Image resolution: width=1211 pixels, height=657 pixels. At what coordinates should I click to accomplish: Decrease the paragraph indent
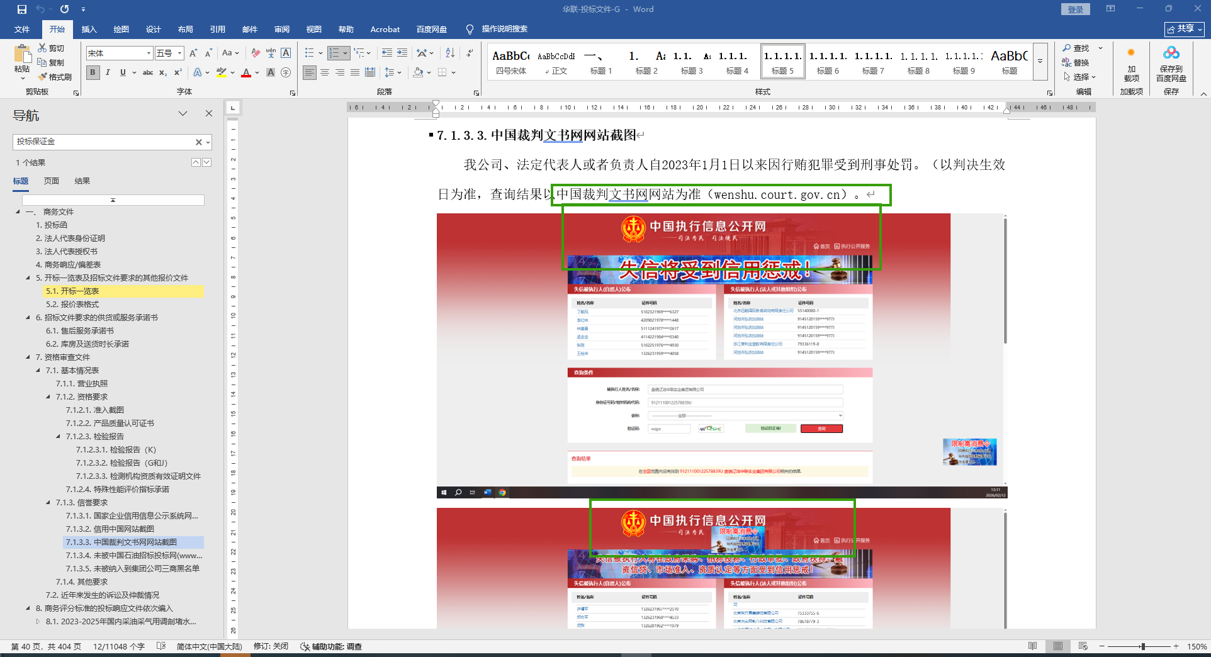coord(386,53)
